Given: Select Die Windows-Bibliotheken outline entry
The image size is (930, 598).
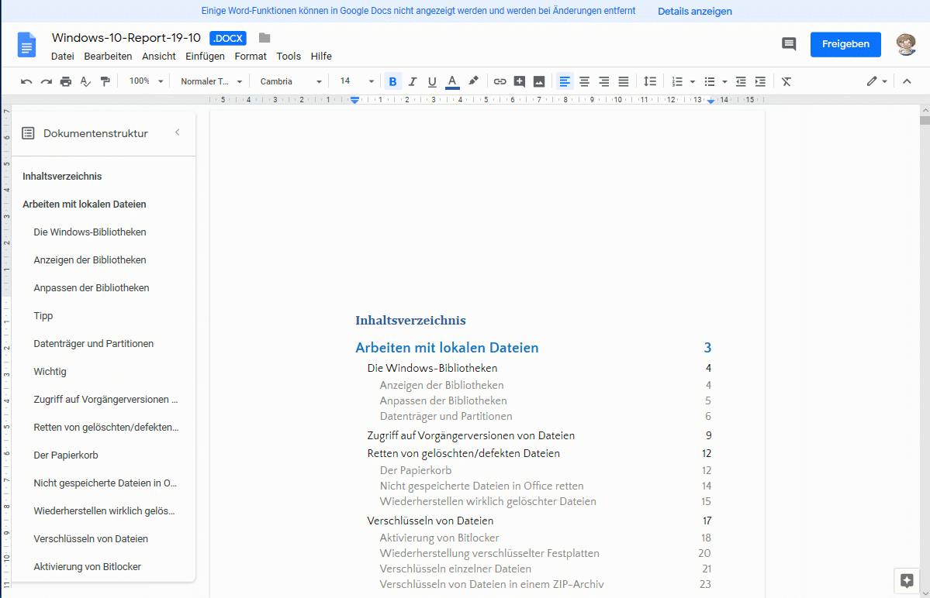Looking at the screenshot, I should coord(89,232).
